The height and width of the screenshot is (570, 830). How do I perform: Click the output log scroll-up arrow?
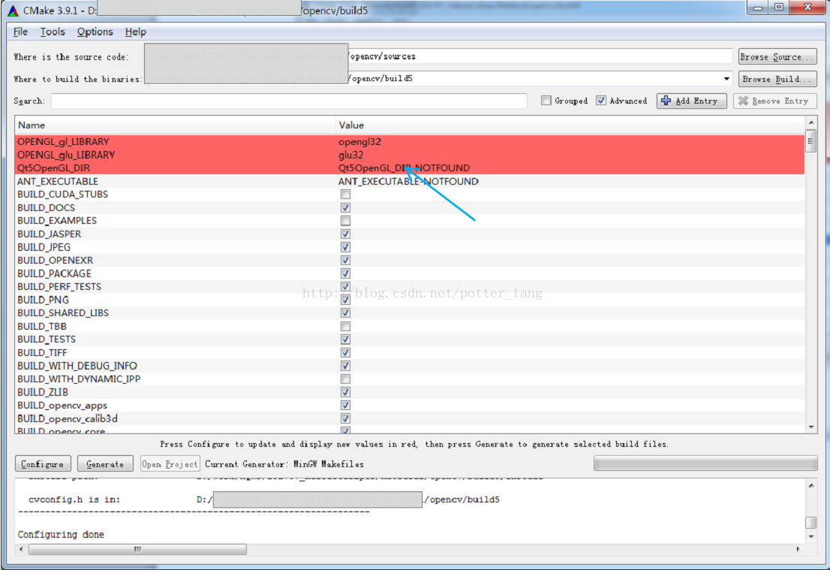811,485
